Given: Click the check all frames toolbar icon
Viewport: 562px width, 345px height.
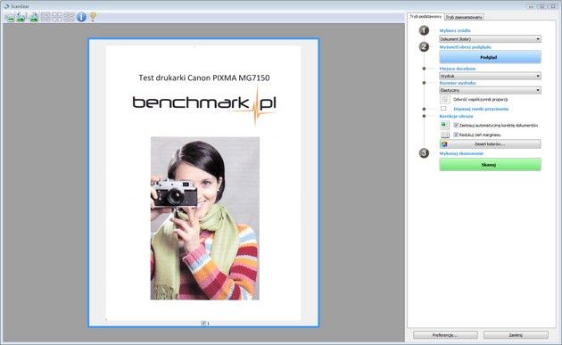Looking at the screenshot, I should [x=45, y=17].
